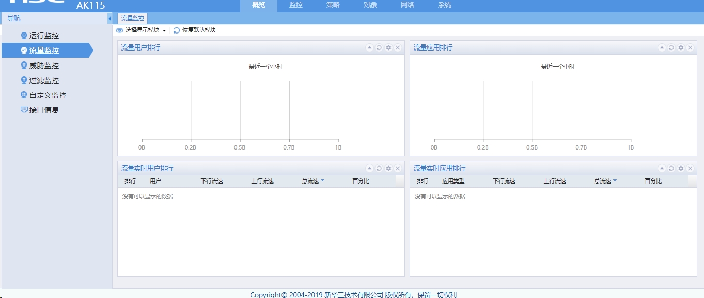Viewport: 704px width, 298px height.
Task: Open settings for 流量应用排行 panel
Action: point(681,47)
